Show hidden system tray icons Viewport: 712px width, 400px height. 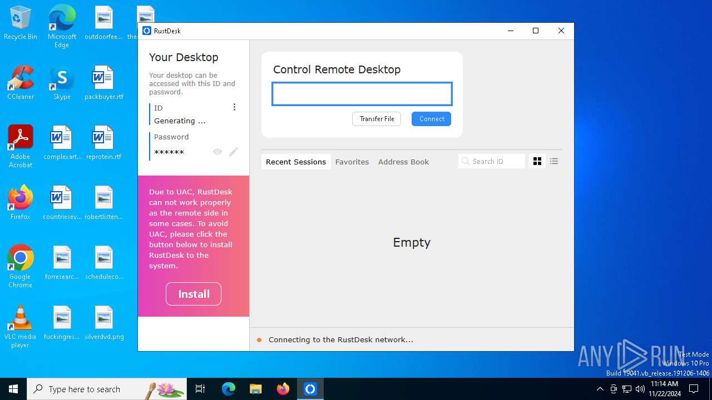pos(600,389)
